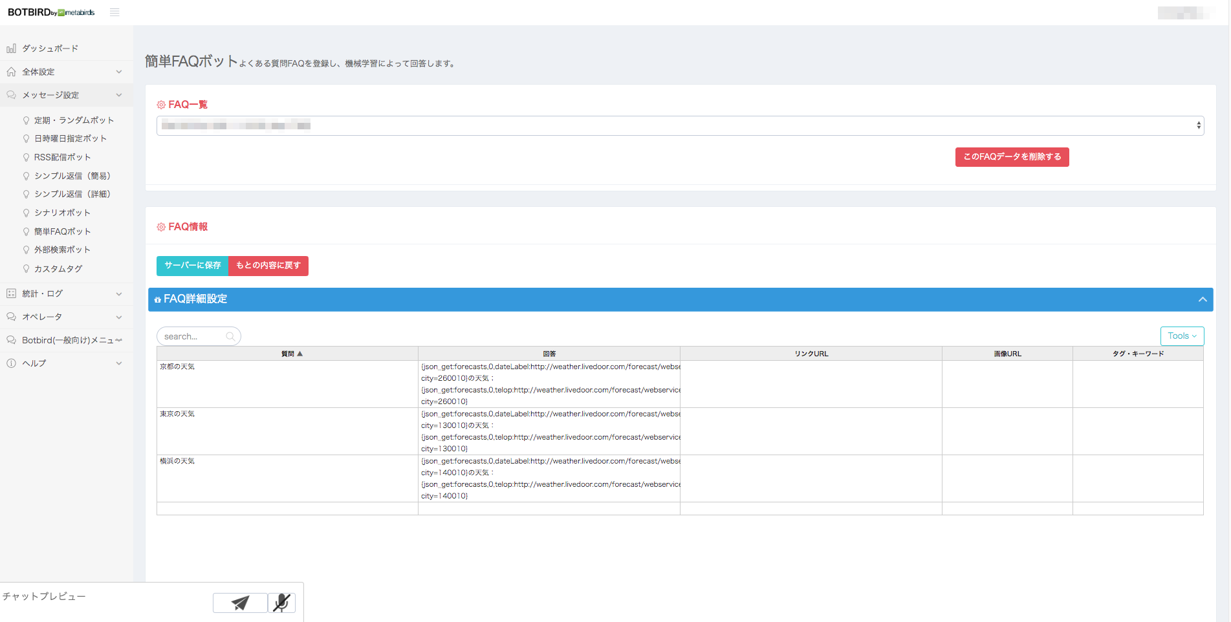The height and width of the screenshot is (622, 1231).
Task: Expand the ヘルプ menu chevron
Action: pos(119,363)
